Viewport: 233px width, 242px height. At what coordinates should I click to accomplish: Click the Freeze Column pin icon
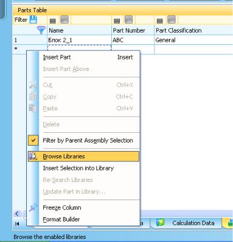(x=33, y=207)
